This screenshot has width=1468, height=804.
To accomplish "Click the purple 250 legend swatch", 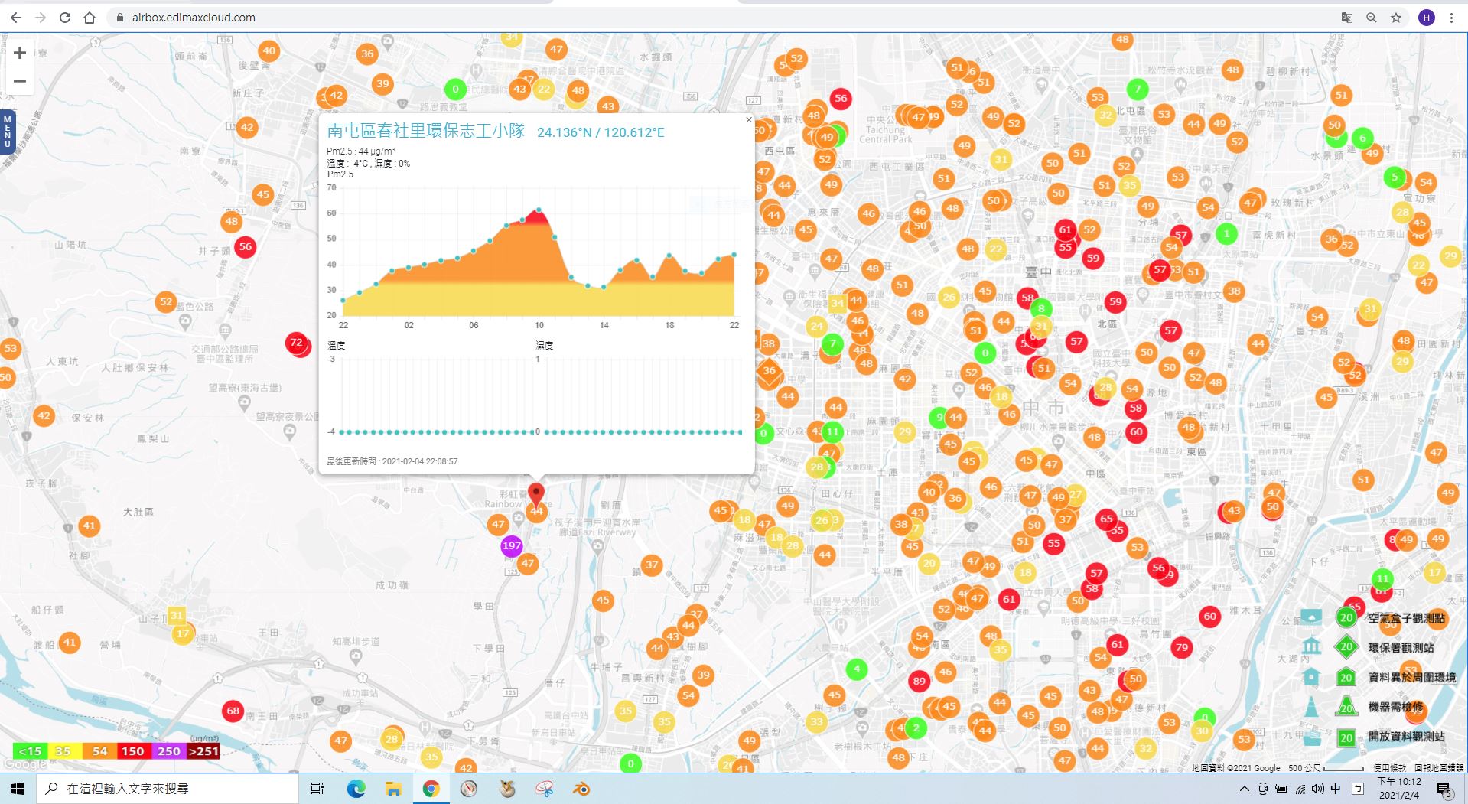I will coord(168,751).
